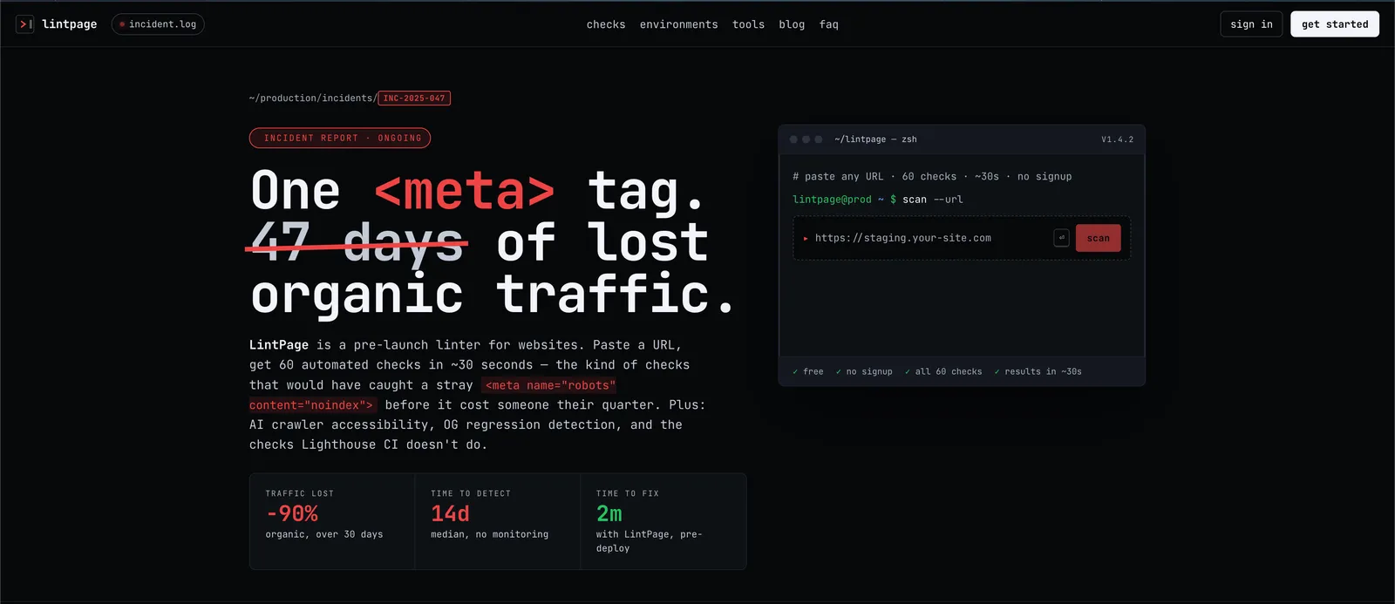1395x604 pixels.
Task: Go to environments in the navigation
Action: tap(679, 24)
